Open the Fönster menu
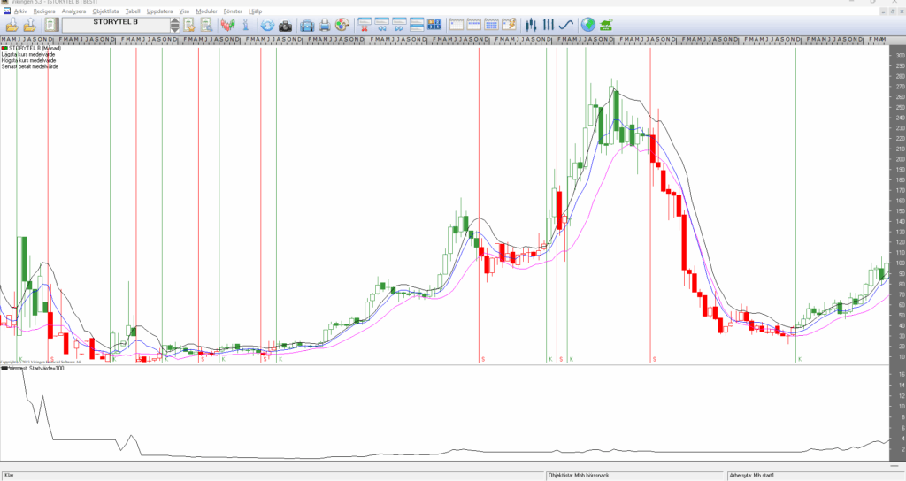This screenshot has width=906, height=481. click(x=233, y=11)
